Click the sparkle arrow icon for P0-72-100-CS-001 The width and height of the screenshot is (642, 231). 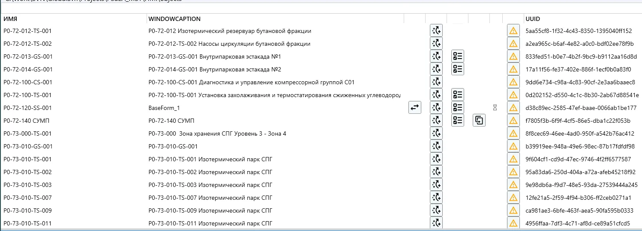coord(436,82)
